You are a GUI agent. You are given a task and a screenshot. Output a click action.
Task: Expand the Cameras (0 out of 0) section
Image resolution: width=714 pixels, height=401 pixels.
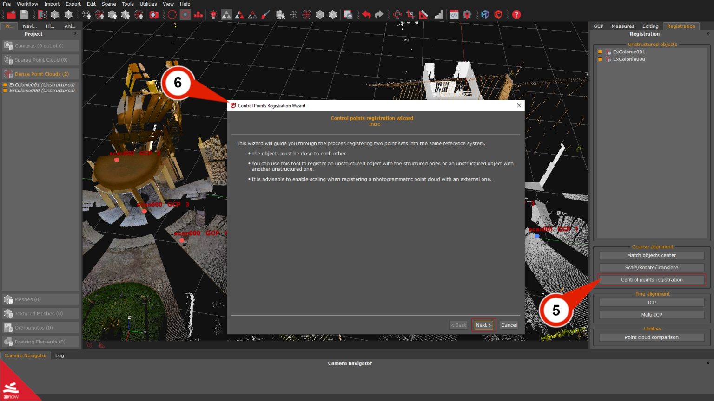point(41,46)
